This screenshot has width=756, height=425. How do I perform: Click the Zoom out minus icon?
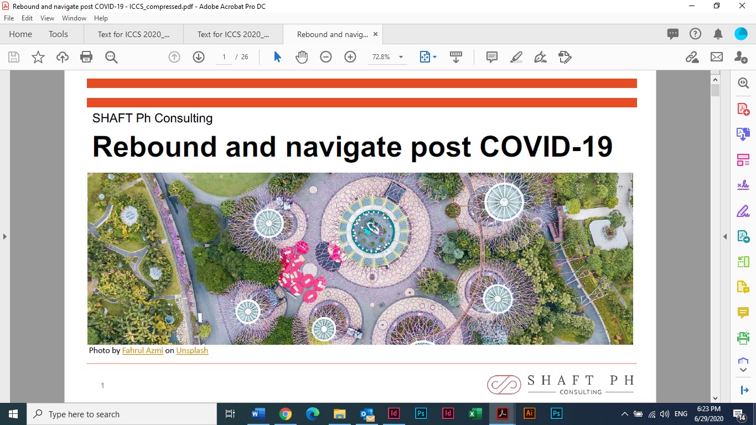click(x=326, y=57)
